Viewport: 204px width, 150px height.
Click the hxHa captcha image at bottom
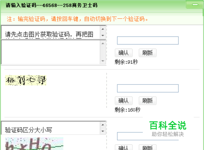click(x=34, y=143)
